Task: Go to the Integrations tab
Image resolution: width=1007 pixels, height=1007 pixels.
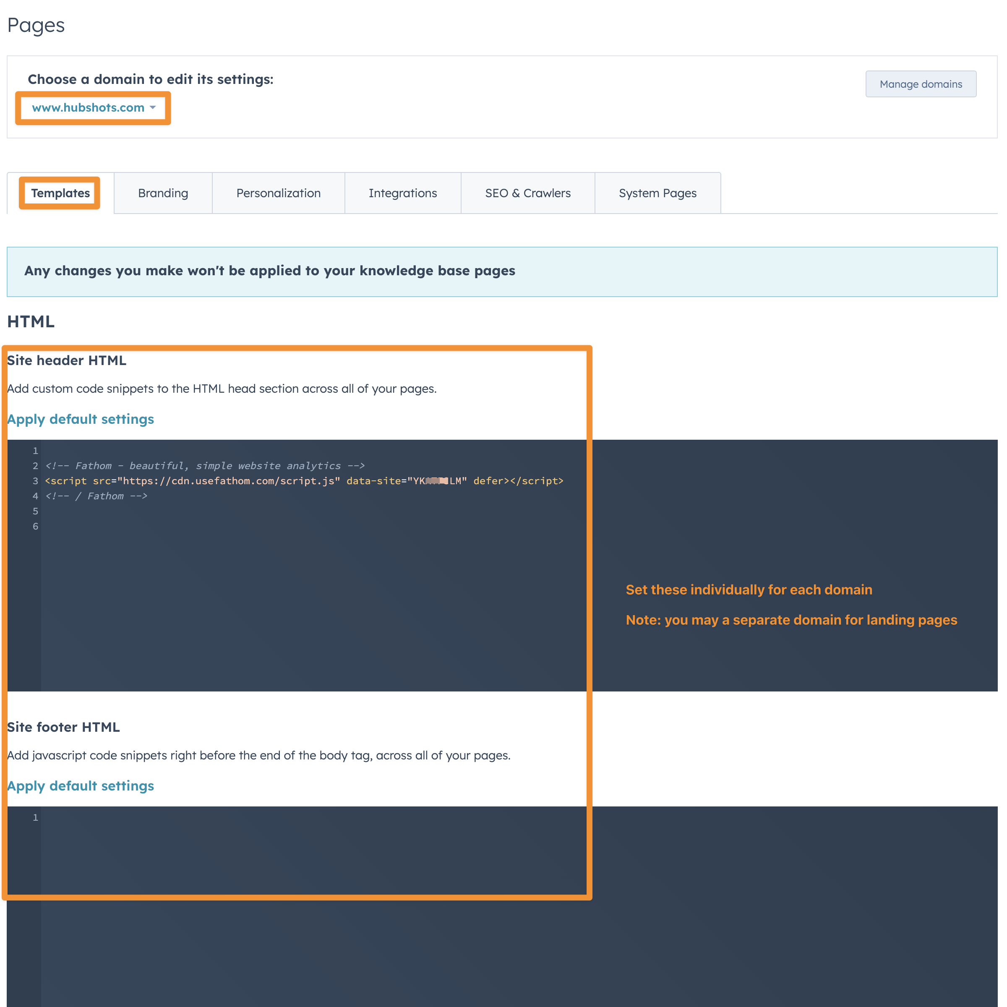Action: pos(402,193)
